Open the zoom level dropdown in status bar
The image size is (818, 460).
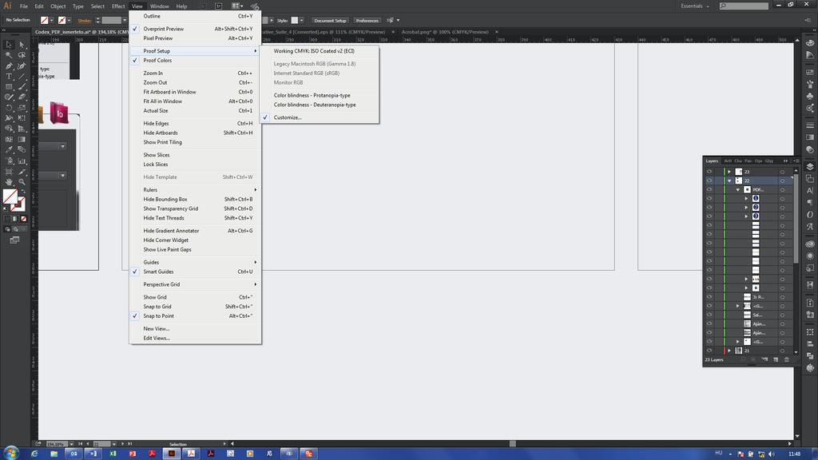pos(71,444)
